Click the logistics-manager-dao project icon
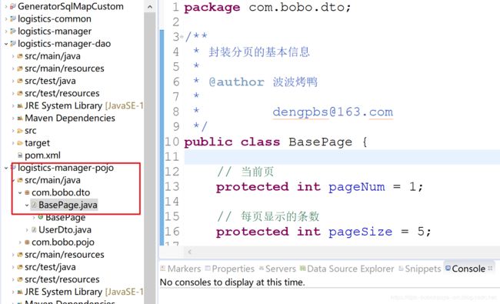500x304 pixels. click(x=13, y=44)
